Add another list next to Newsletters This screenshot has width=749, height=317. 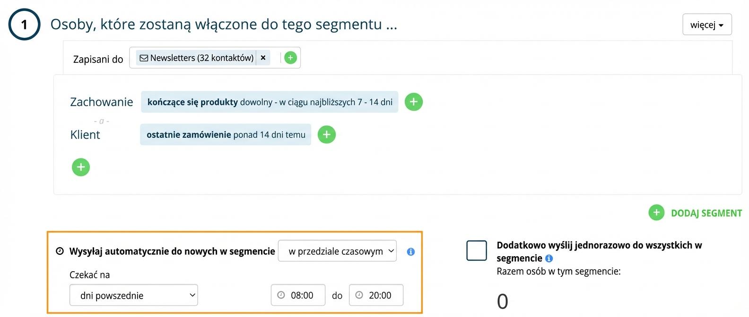(290, 58)
